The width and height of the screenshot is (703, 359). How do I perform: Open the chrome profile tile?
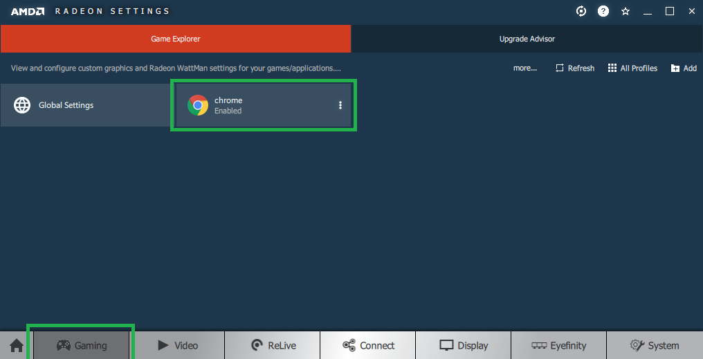pos(263,105)
